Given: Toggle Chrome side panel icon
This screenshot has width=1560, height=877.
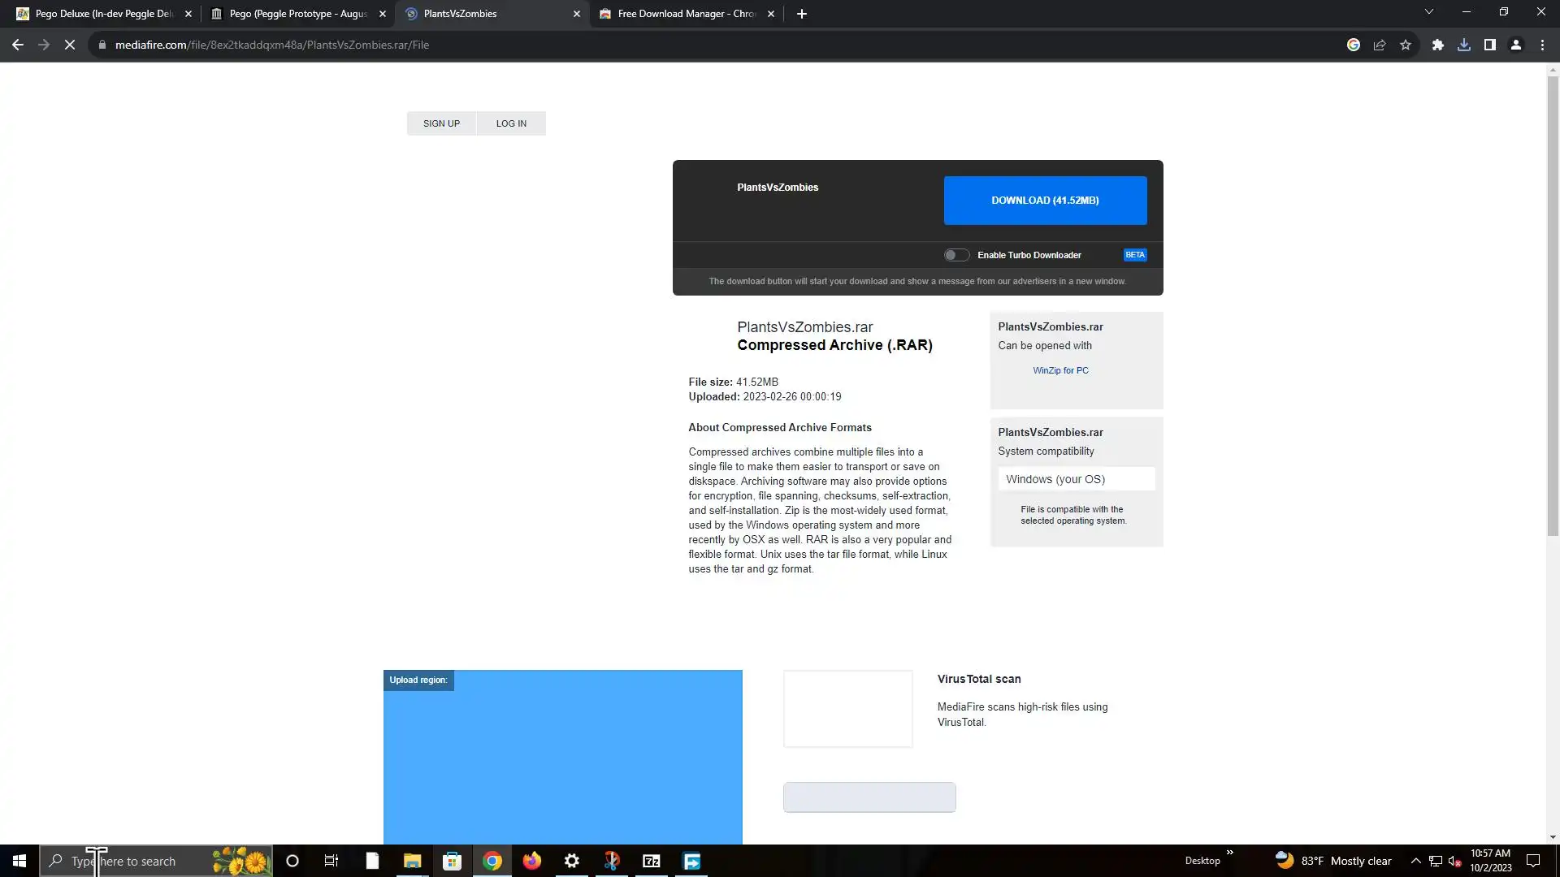Looking at the screenshot, I should [x=1489, y=45].
